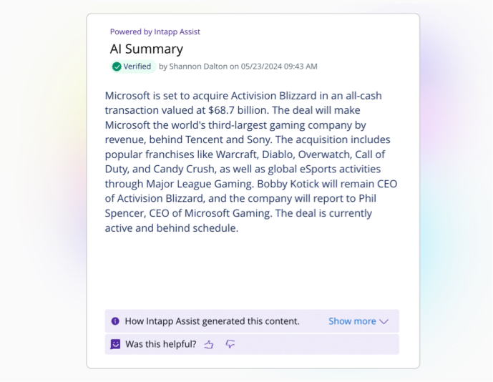Click the AI Summary heading

(x=147, y=49)
